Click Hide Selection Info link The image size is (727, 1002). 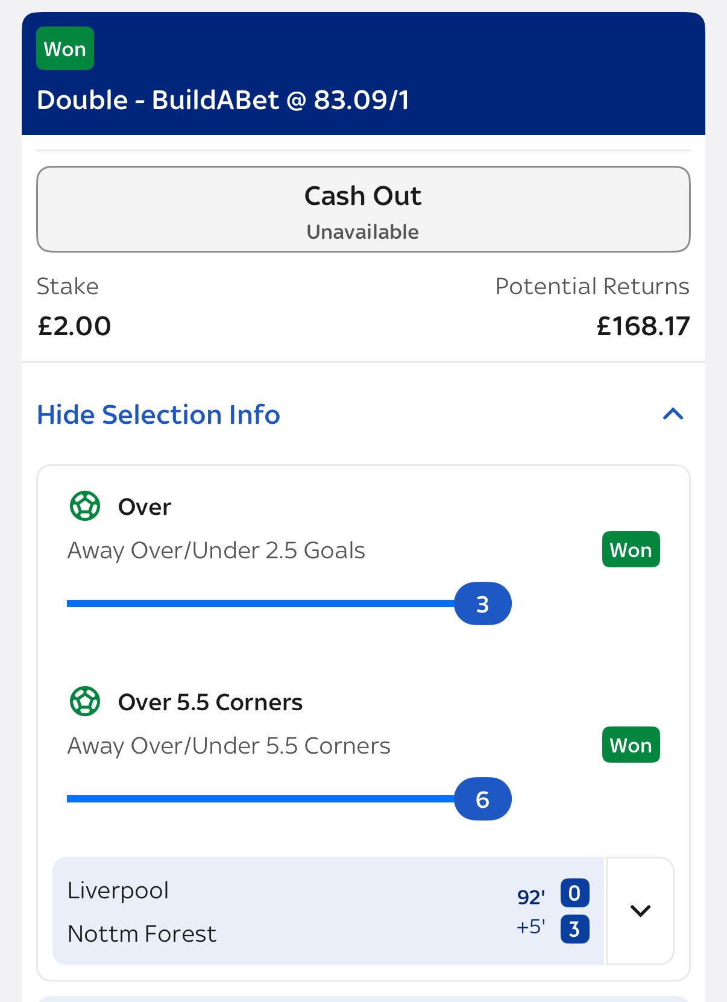[x=159, y=415]
